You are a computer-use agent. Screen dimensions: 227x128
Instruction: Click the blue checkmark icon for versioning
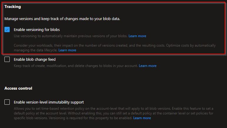click(x=7, y=29)
